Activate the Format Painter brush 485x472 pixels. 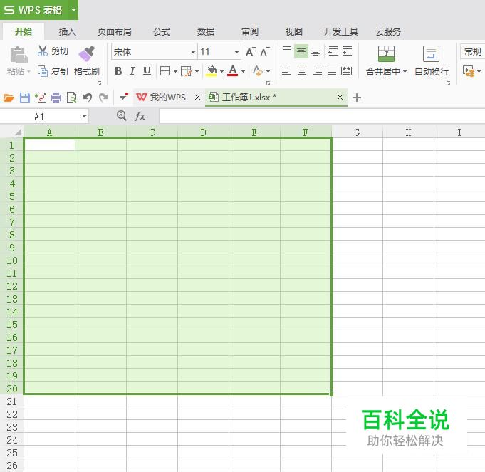pos(87,53)
